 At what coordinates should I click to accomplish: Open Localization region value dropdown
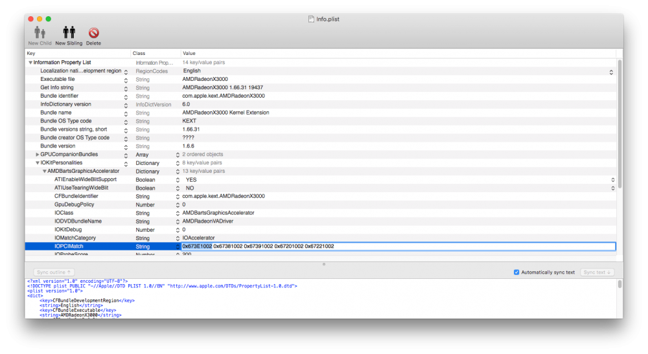point(611,72)
